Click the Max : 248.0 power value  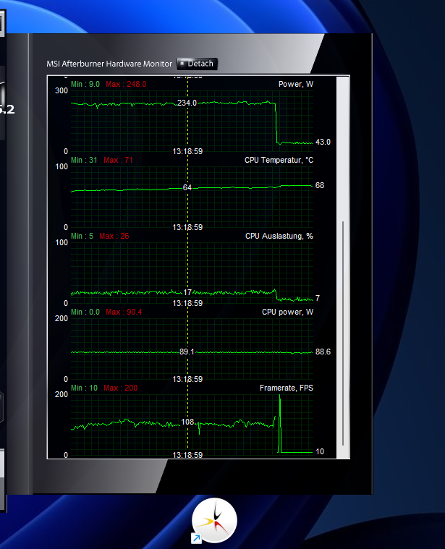[126, 84]
